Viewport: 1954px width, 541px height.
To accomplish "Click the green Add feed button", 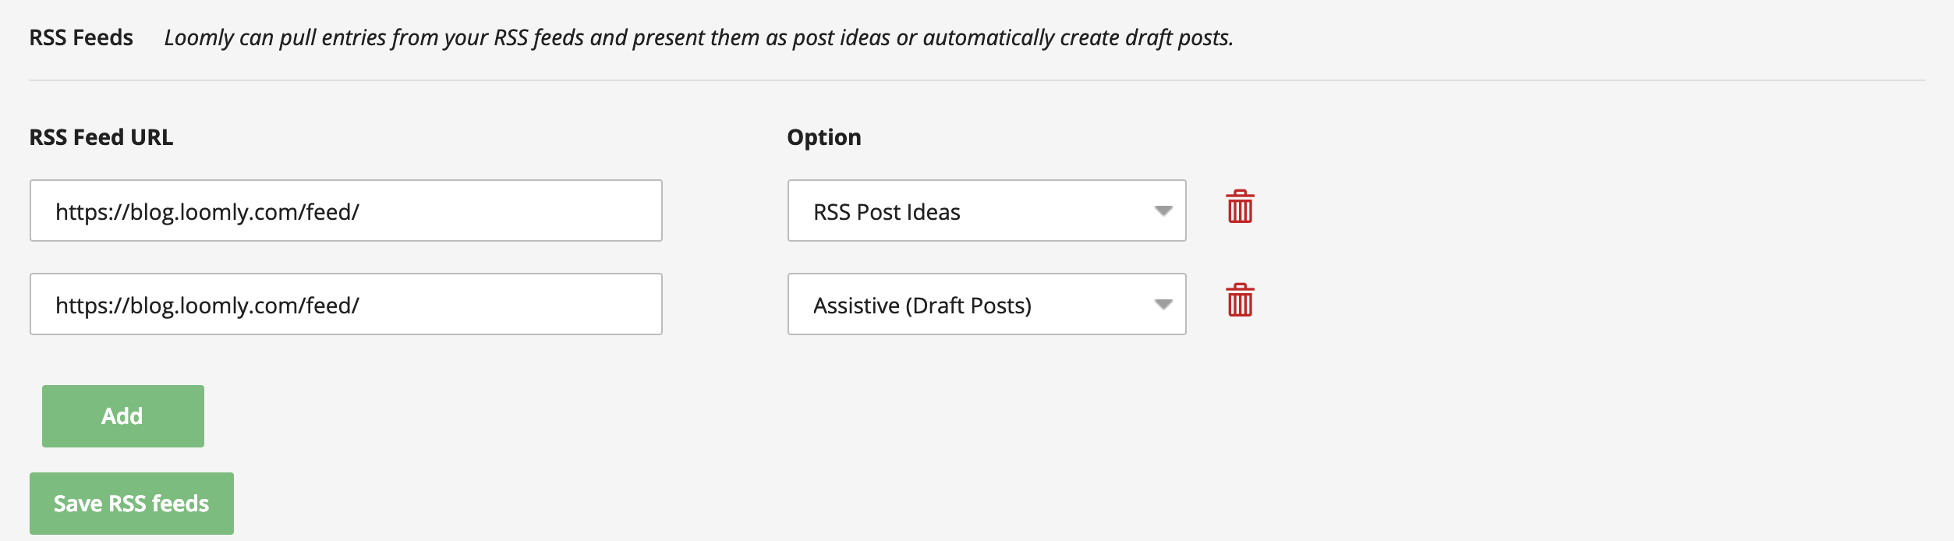I will pos(122,415).
